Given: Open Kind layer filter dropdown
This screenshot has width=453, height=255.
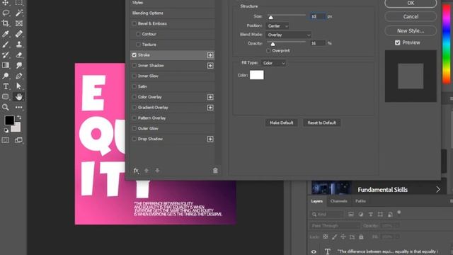Looking at the screenshot, I should pos(327,214).
